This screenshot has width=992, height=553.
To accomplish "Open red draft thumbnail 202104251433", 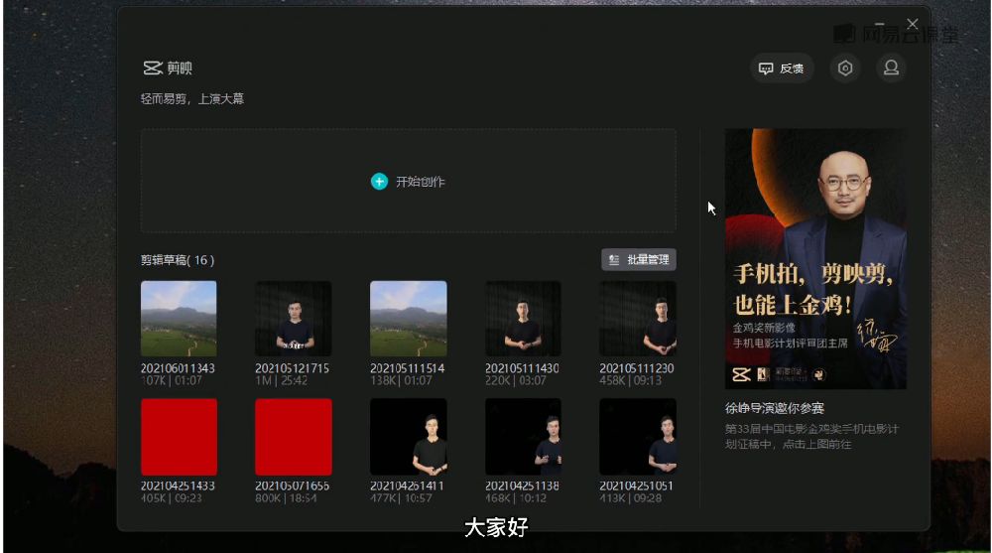I will click(179, 437).
